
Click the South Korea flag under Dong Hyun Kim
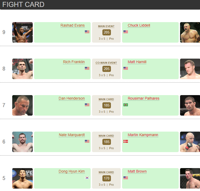pyautogui.click(x=87, y=178)
